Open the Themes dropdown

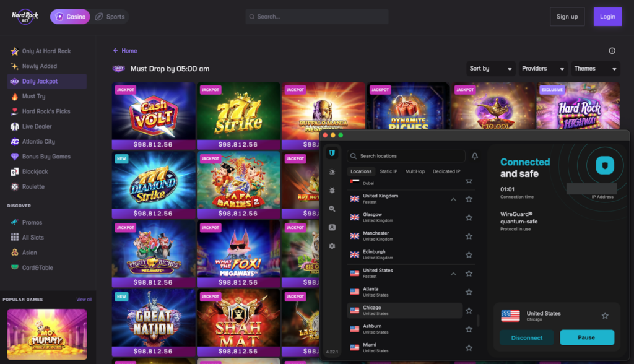tap(596, 69)
